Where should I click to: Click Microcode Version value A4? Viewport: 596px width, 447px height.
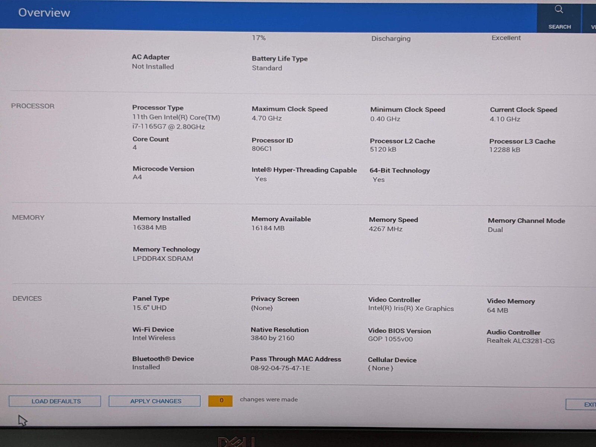coord(137,177)
